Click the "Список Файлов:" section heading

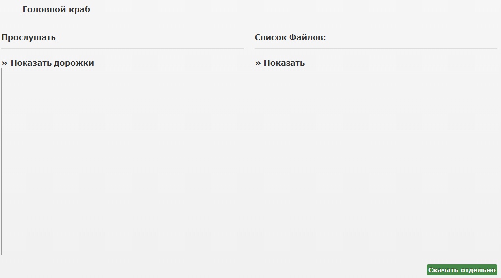point(290,37)
